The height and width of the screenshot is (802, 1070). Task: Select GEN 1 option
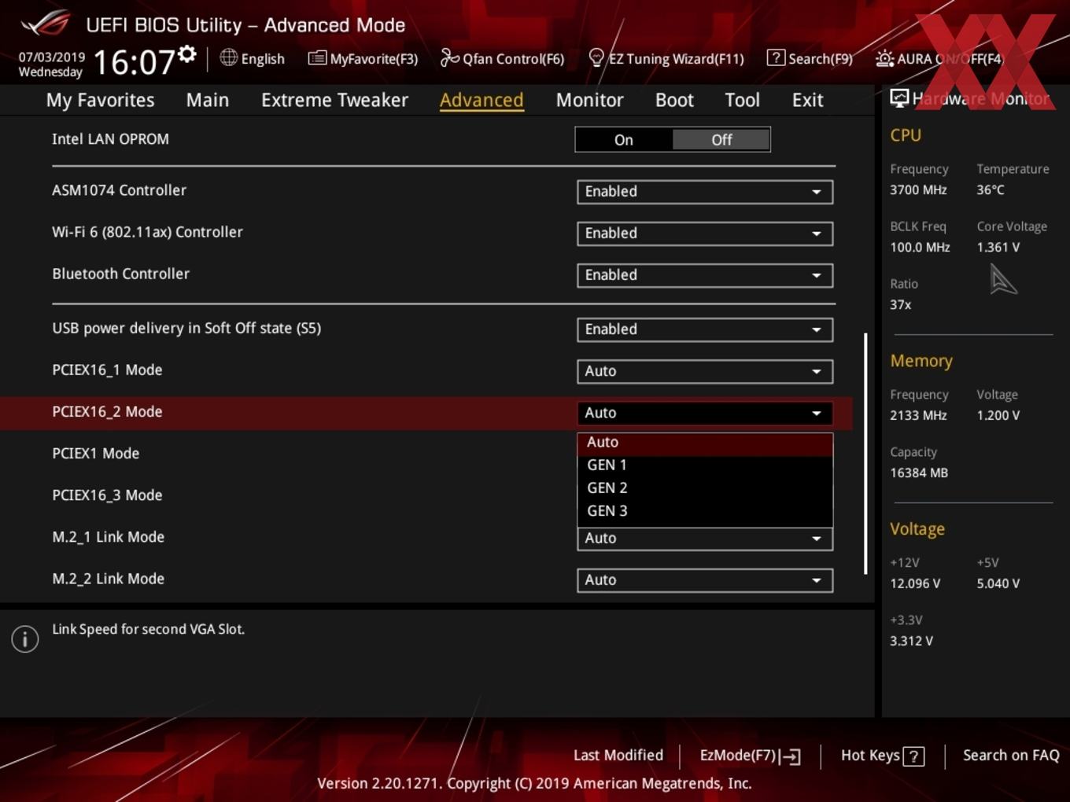coord(705,465)
